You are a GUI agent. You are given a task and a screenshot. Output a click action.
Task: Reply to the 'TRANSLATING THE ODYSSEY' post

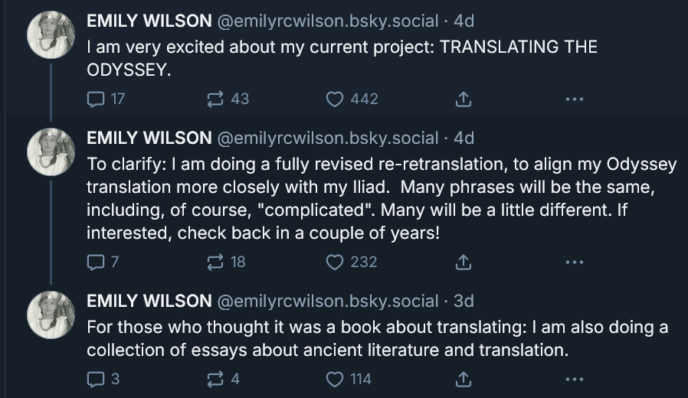[x=96, y=99]
